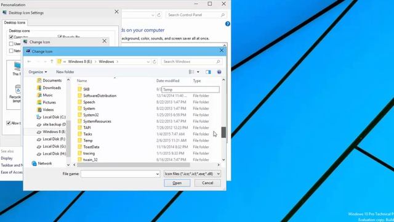Click the Search Control Panel box
Image resolution: width=394 pixels, height=222 pixels.
196,15
